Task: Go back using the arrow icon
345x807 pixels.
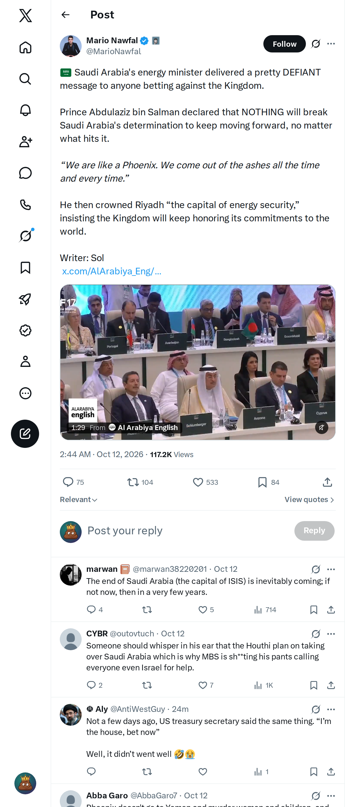Action: [65, 15]
